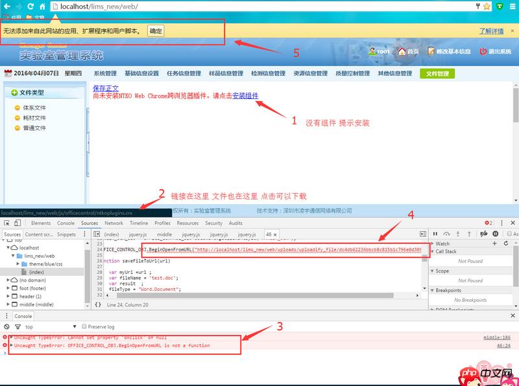Screen dimensions: 519x386
Task: Click the calendar icon beside the date
Action: point(8,73)
